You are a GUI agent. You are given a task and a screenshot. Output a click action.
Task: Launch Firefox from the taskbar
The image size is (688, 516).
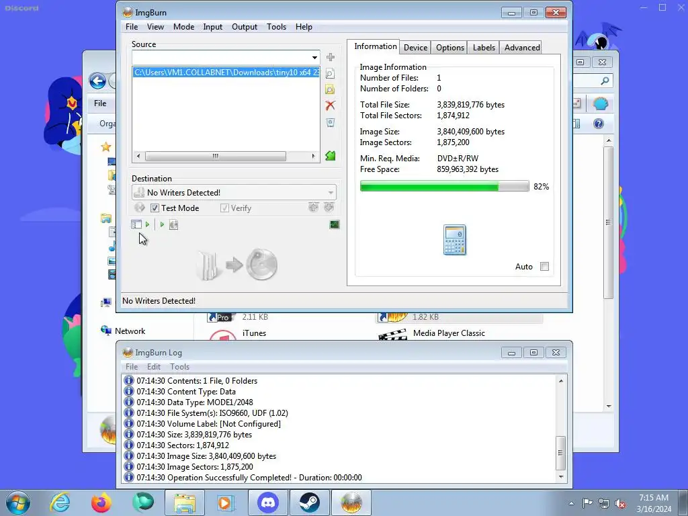[x=101, y=503]
